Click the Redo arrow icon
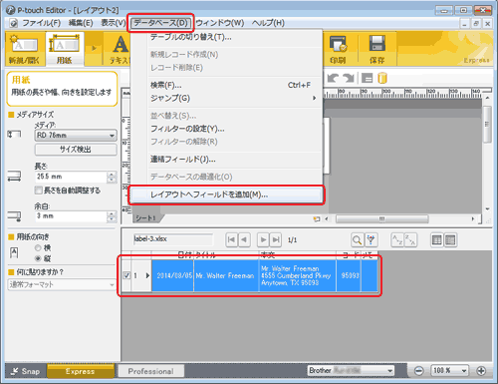 pyautogui.click(x=349, y=78)
